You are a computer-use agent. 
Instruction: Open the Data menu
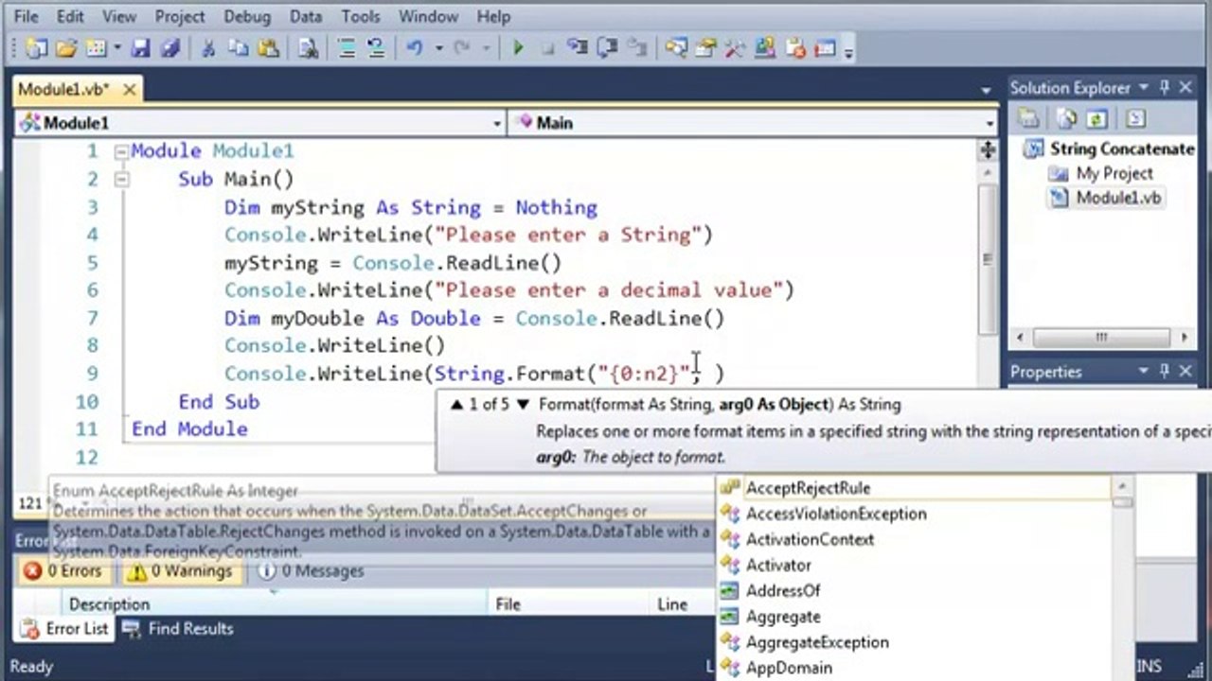coord(306,16)
